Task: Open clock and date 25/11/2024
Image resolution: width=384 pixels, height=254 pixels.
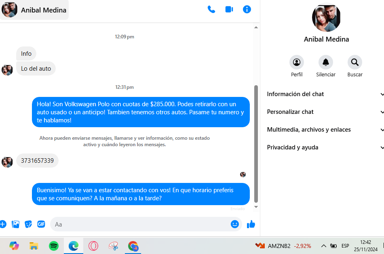Action: (x=366, y=246)
